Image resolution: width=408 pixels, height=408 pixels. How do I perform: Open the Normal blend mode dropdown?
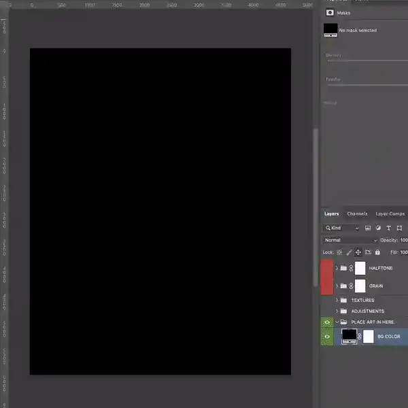350,240
